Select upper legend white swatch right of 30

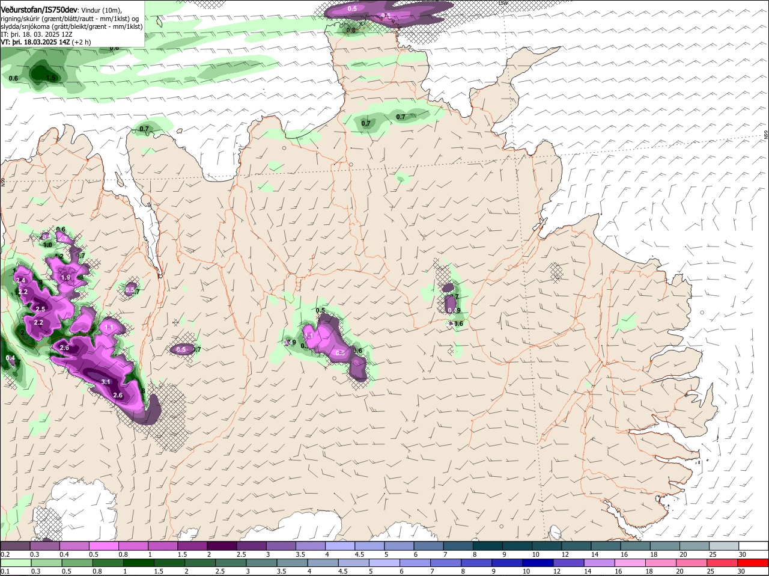click(x=753, y=545)
